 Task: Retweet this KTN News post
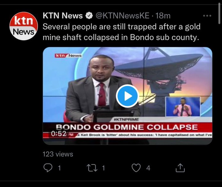pos(92,168)
